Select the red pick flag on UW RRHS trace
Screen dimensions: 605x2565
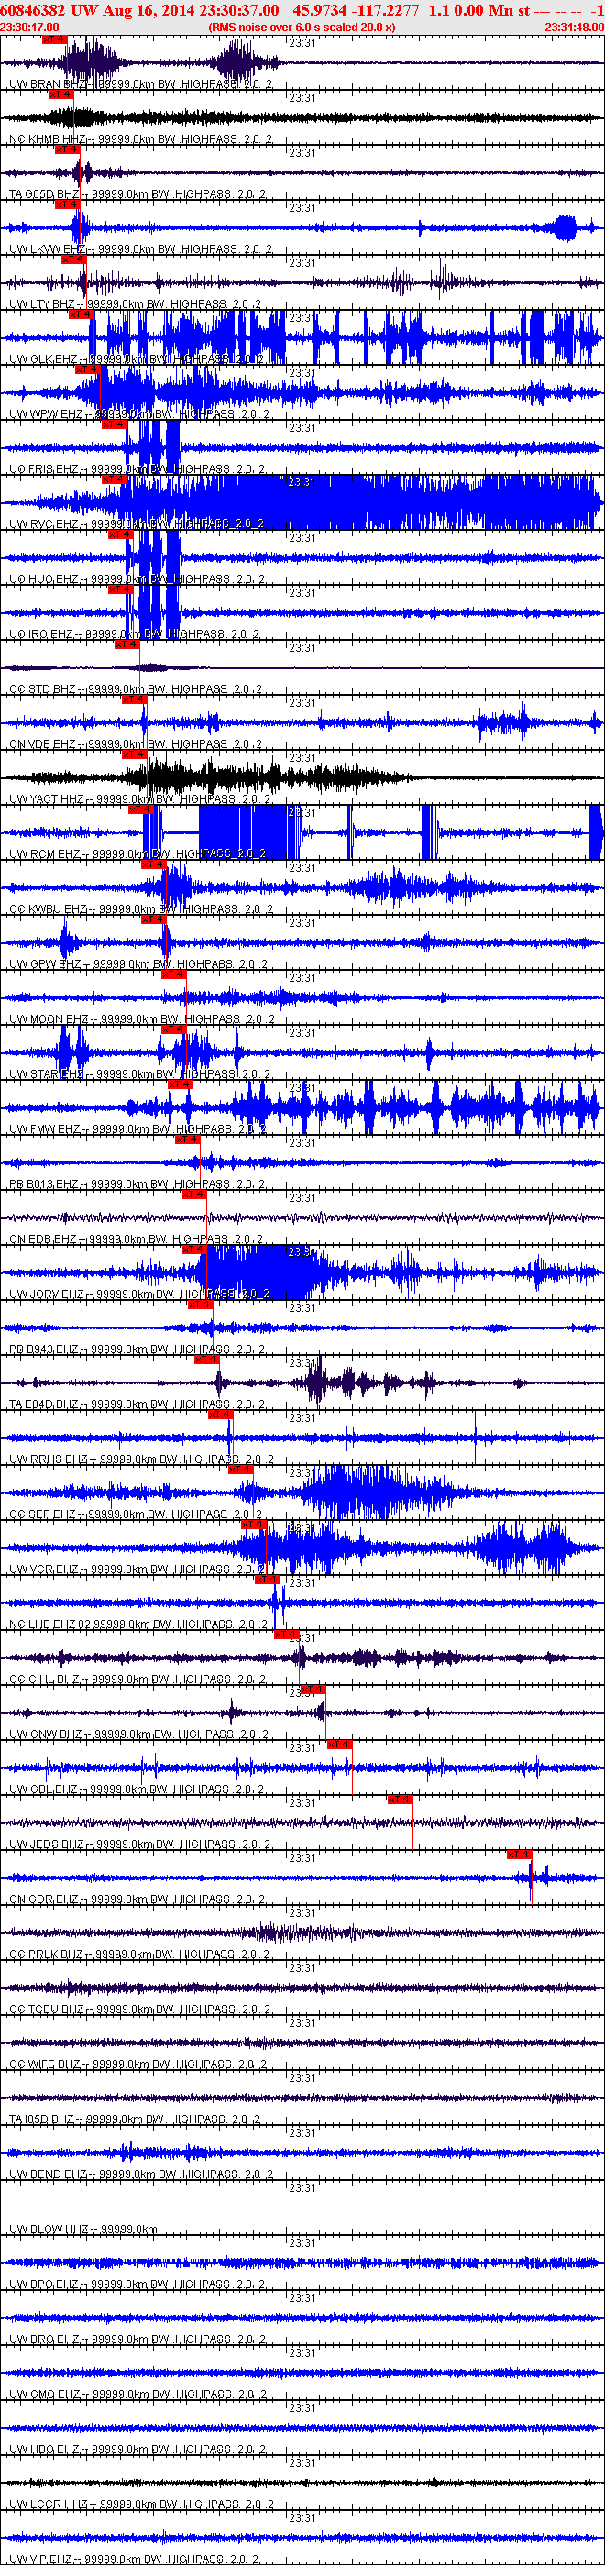tap(220, 1414)
